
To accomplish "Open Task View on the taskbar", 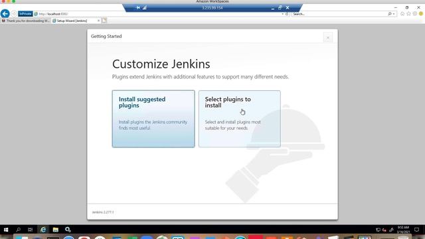I will pos(31,230).
